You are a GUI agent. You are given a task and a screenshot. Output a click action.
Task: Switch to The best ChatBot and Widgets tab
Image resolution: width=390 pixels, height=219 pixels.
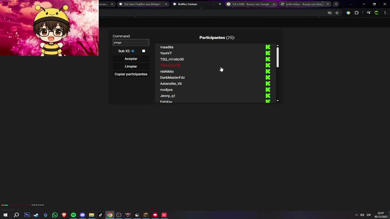point(142,4)
